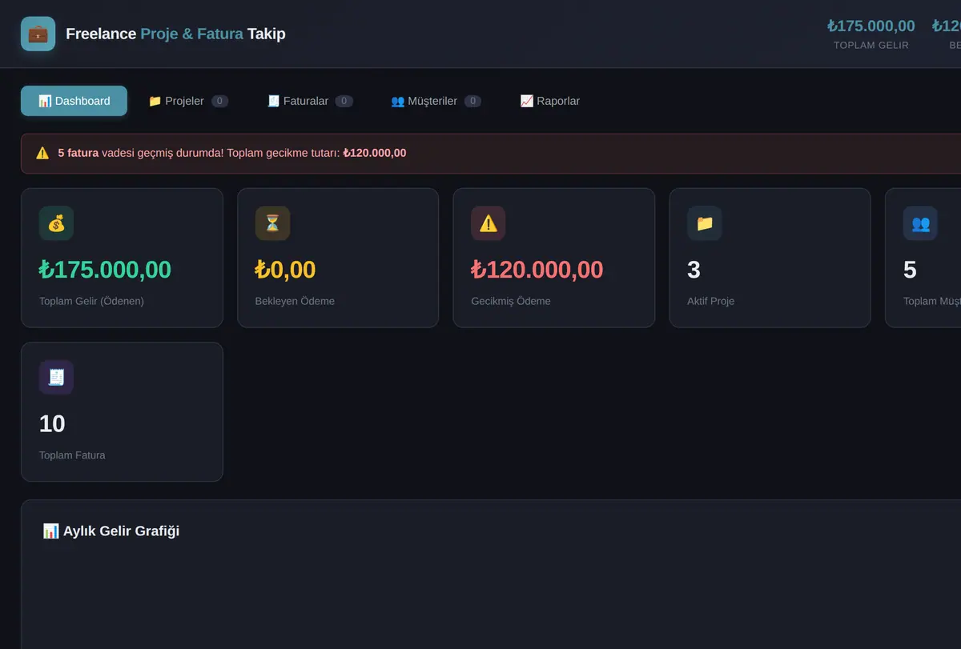
Task: Click the total invoice count 10
Action: point(52,423)
